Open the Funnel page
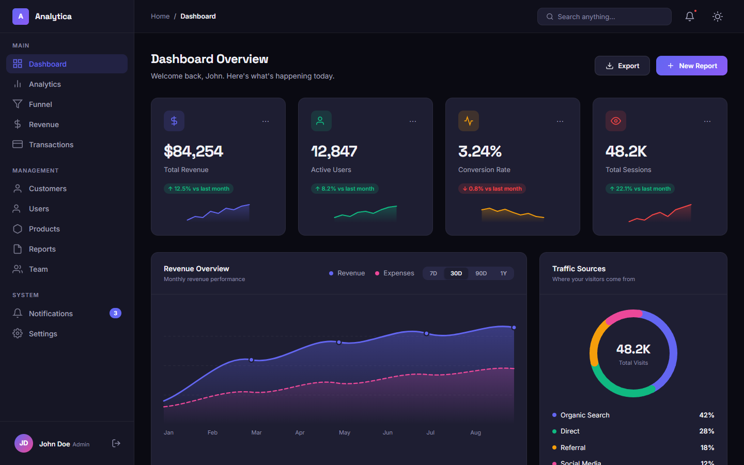The width and height of the screenshot is (744, 465). pyautogui.click(x=67, y=104)
